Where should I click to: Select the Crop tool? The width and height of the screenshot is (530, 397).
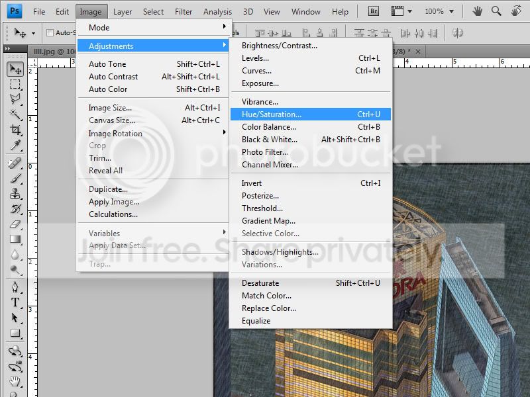pos(15,130)
